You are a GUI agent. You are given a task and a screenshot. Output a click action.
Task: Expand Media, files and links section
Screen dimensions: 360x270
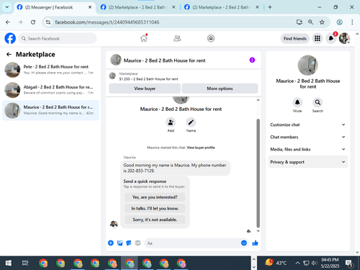308,149
